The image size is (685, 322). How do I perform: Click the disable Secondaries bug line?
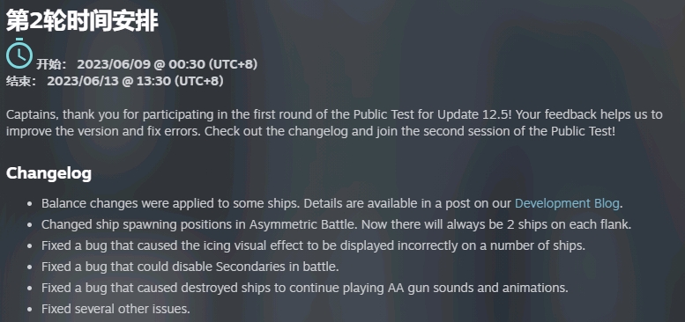tap(190, 267)
